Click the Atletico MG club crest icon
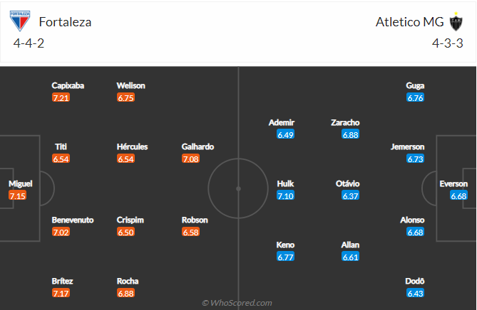Image resolution: width=477 pixels, height=310 pixels. click(x=456, y=21)
